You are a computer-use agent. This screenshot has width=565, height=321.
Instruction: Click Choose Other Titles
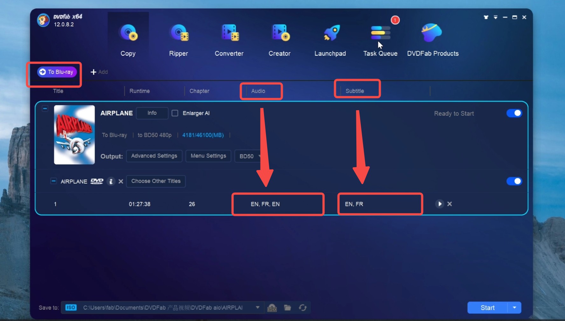click(x=156, y=181)
